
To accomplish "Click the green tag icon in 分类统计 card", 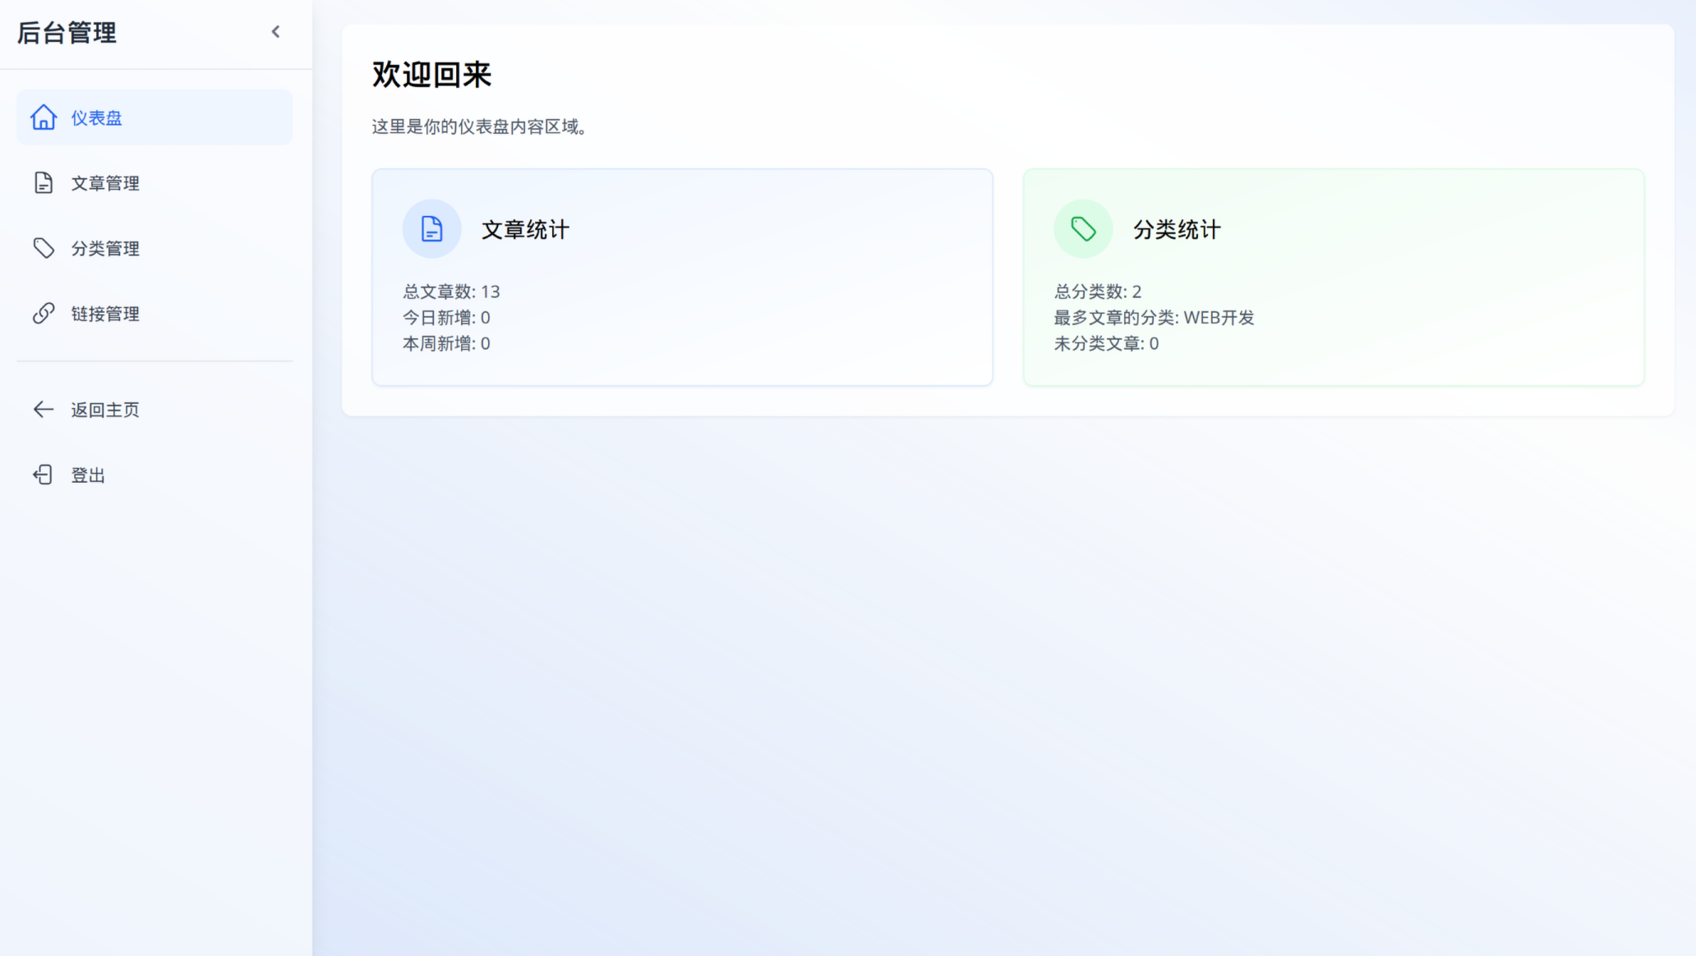I will pyautogui.click(x=1083, y=228).
